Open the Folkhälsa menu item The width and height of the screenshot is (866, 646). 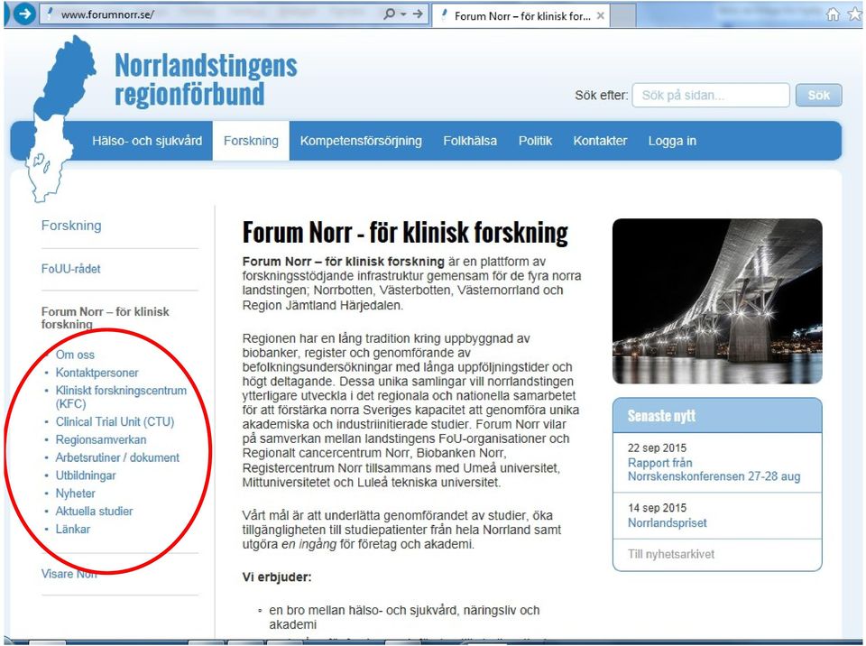point(470,141)
